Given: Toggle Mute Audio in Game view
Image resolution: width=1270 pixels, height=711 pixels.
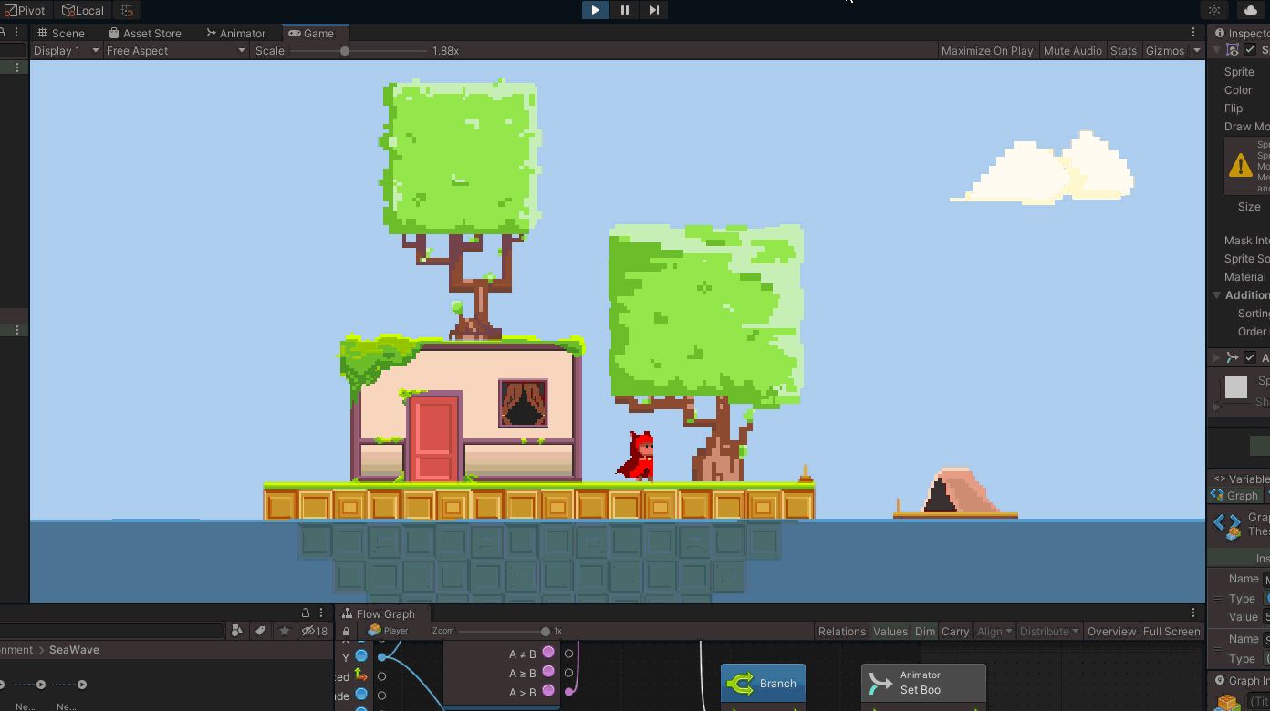Looking at the screenshot, I should pyautogui.click(x=1072, y=51).
